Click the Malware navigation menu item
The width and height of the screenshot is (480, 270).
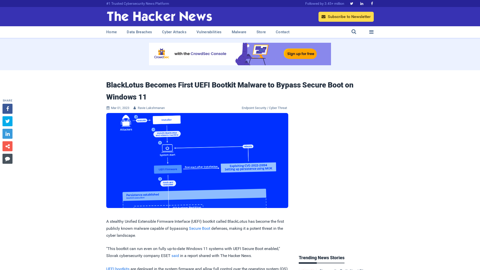(x=239, y=32)
